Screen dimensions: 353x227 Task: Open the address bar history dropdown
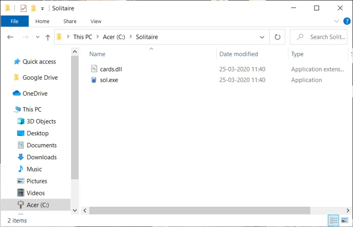pos(262,37)
